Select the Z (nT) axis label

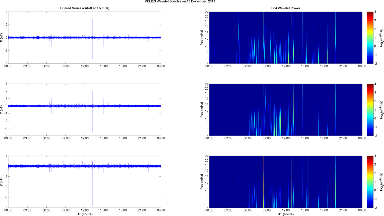click(2, 182)
